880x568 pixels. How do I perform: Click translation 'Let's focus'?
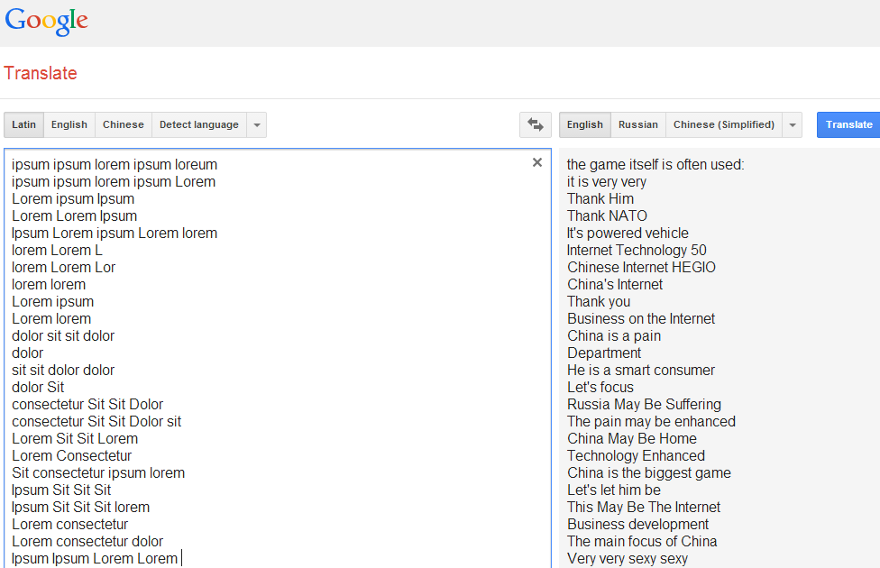pos(600,388)
